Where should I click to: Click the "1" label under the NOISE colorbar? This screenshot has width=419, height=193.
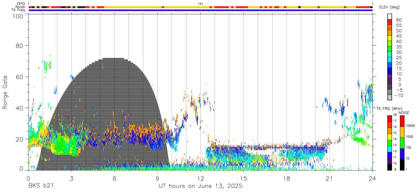point(406,169)
